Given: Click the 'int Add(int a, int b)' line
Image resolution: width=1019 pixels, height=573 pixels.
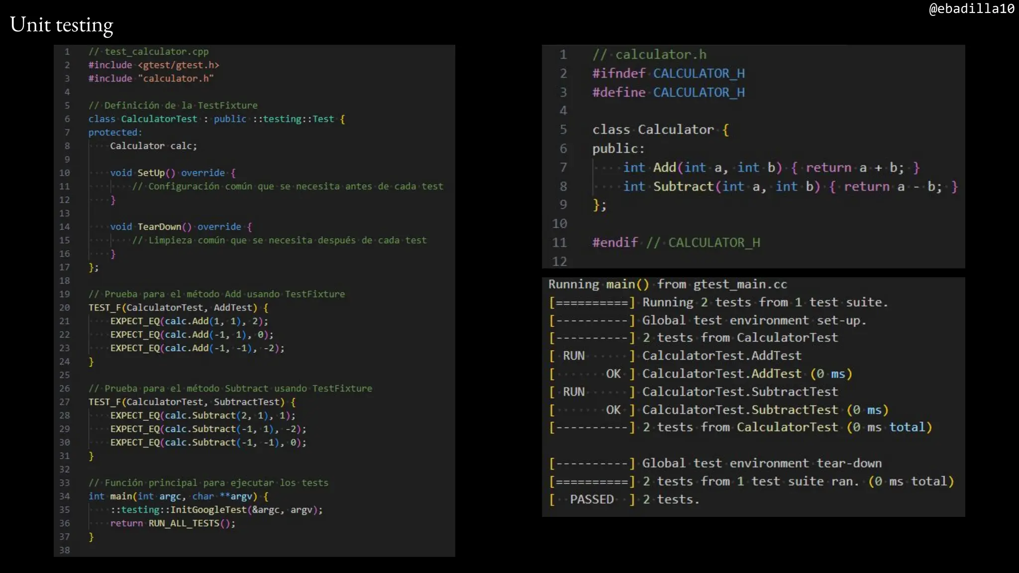Looking at the screenshot, I should (x=772, y=167).
